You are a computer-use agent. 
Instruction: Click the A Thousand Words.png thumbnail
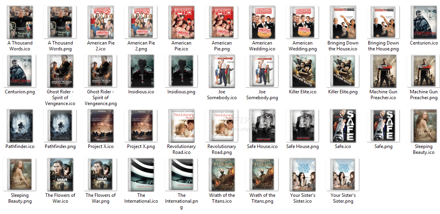(60, 22)
